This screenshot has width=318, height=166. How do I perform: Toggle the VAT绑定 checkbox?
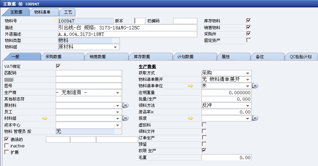coord(58,66)
